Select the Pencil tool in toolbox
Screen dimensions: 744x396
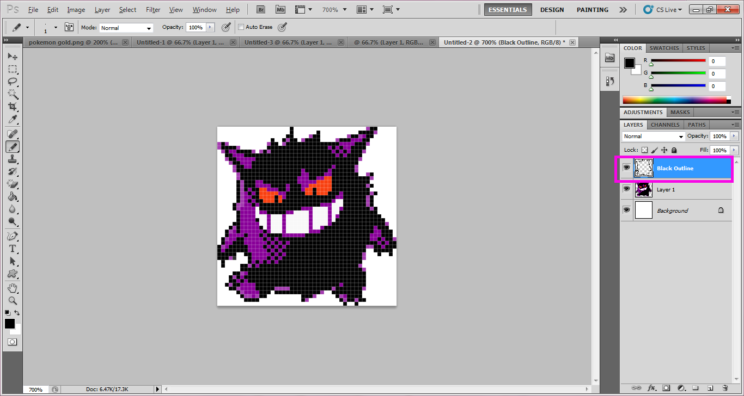click(12, 146)
